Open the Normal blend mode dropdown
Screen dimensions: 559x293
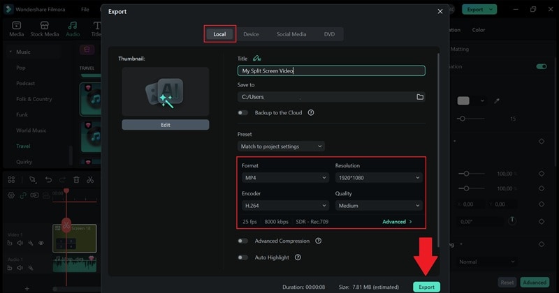point(487,262)
